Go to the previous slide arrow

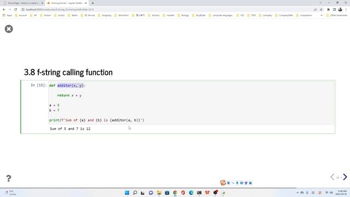(x=332, y=177)
